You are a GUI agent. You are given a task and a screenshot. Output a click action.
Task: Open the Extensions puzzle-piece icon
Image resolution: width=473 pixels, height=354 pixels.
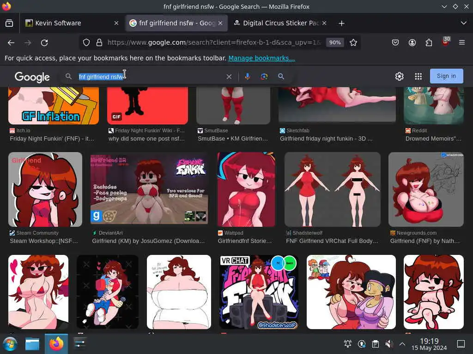click(429, 42)
